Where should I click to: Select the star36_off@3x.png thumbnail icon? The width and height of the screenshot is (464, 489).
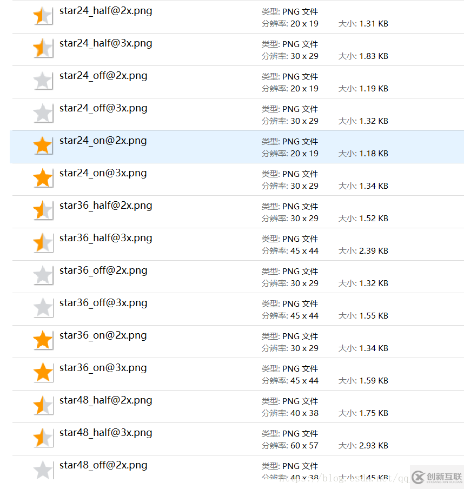tap(43, 307)
